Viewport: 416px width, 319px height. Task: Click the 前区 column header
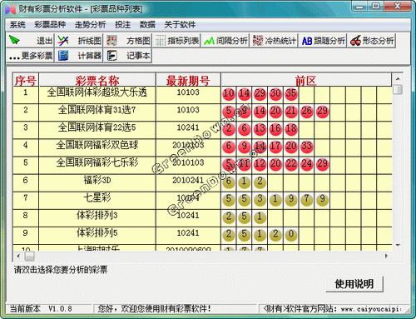coord(306,80)
